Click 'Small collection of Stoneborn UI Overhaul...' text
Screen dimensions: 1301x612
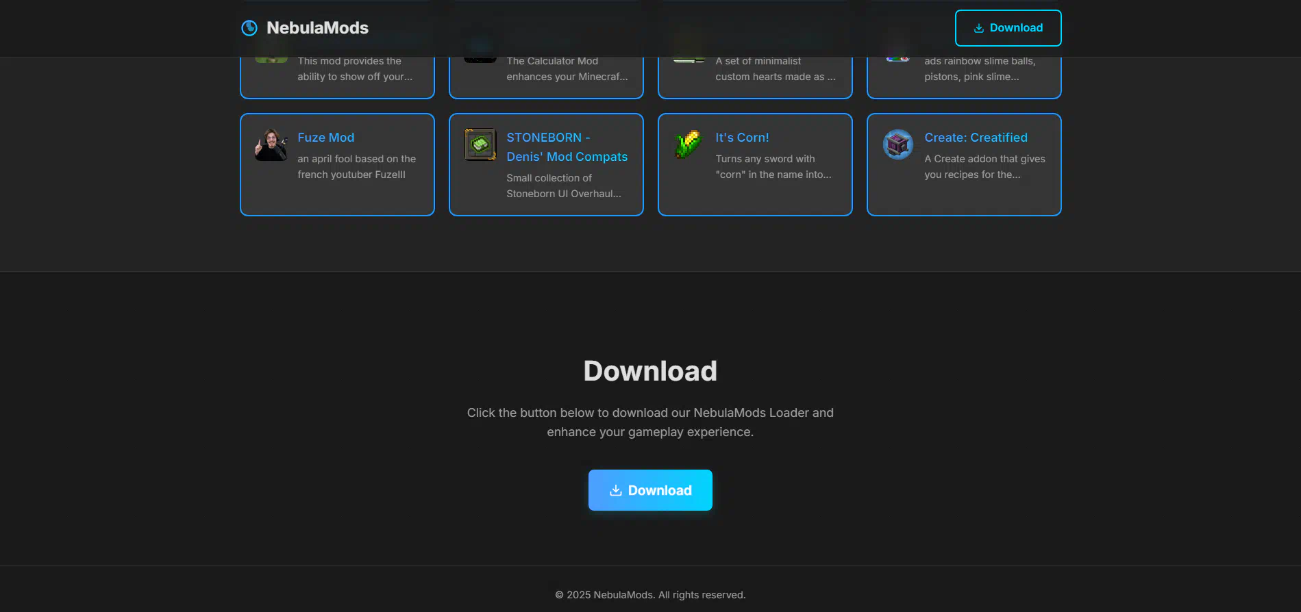pyautogui.click(x=564, y=186)
